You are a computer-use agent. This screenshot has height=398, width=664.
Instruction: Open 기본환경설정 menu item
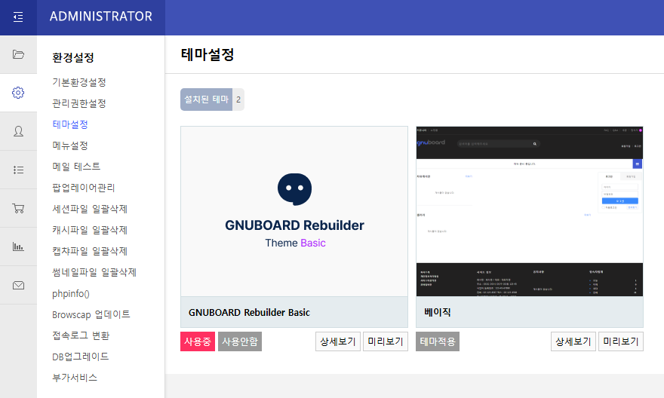point(79,82)
